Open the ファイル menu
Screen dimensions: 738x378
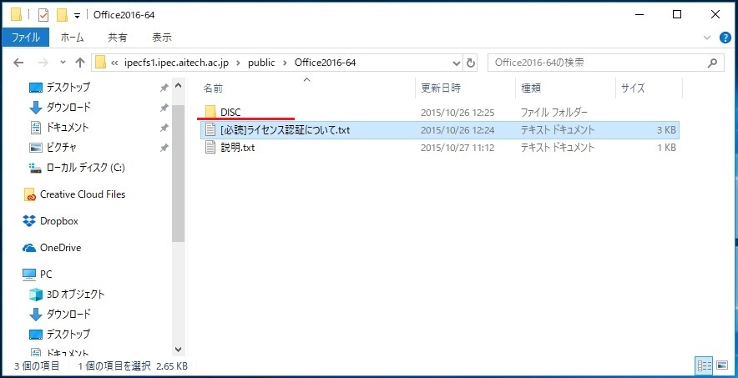pos(25,38)
